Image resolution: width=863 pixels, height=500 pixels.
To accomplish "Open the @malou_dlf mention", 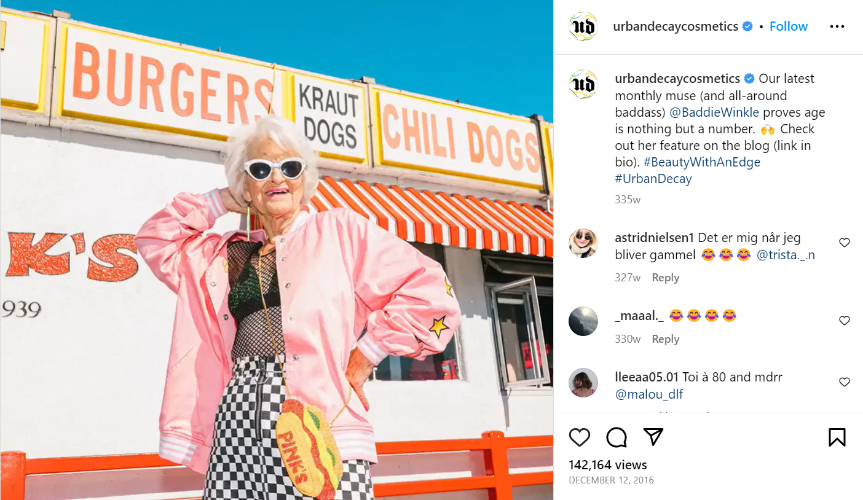I will [648, 394].
